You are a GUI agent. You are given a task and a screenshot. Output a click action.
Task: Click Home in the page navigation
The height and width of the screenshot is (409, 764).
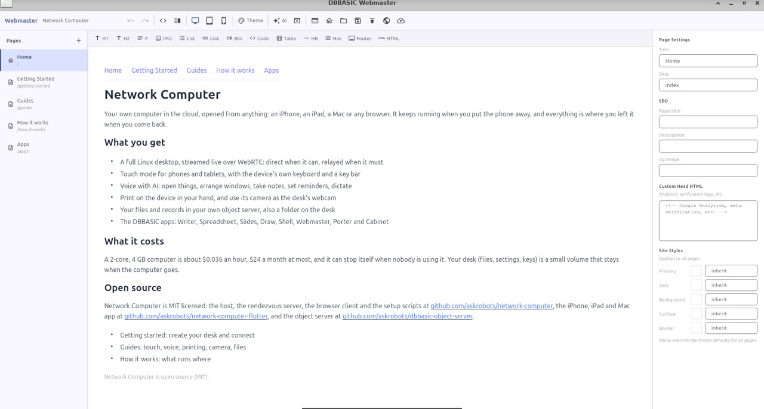click(113, 70)
